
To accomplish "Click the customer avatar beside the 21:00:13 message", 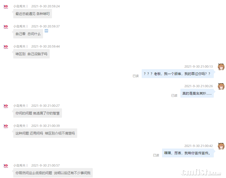I will tap(221, 67).
